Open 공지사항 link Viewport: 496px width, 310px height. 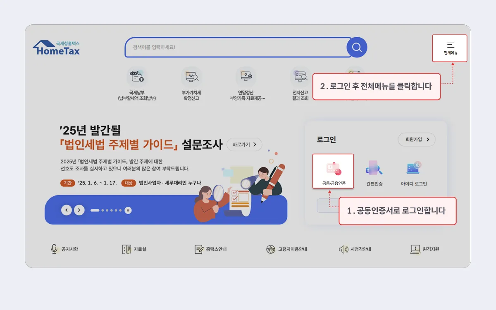(64, 249)
